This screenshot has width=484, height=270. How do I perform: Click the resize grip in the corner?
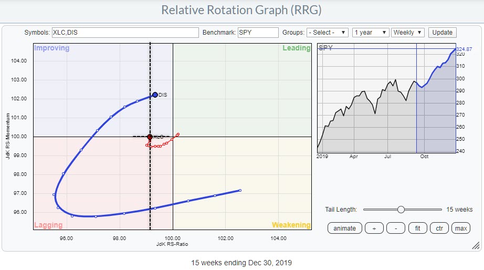pos(476,245)
